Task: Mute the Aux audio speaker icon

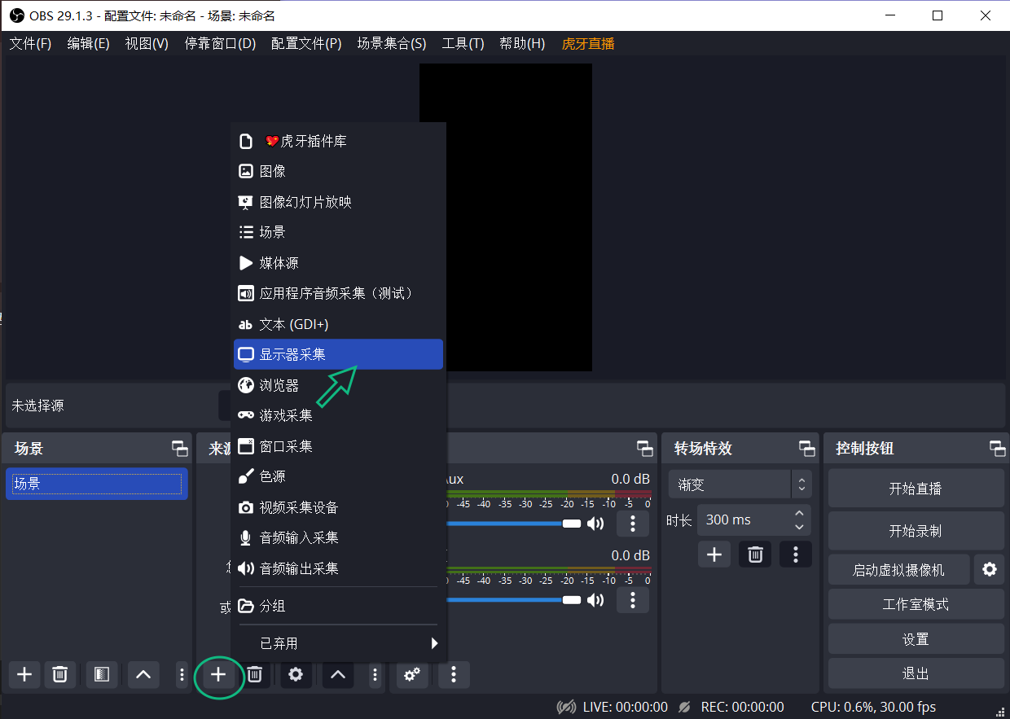Action: click(x=596, y=523)
